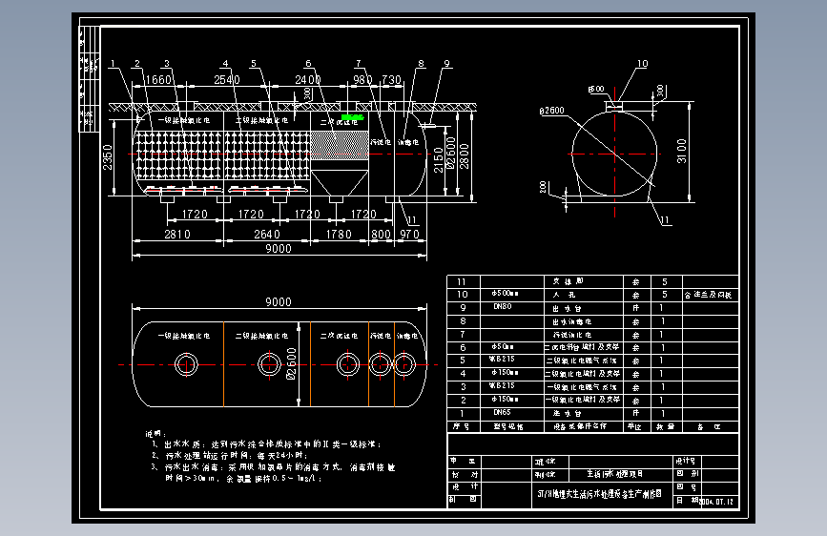
Task: Click the 设计号 label in the title block
Action: pos(686,461)
